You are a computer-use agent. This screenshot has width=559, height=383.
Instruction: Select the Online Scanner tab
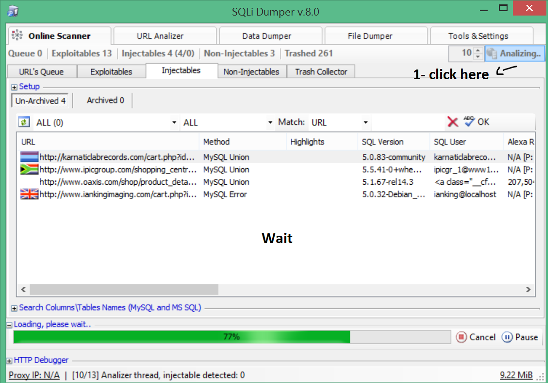point(60,35)
